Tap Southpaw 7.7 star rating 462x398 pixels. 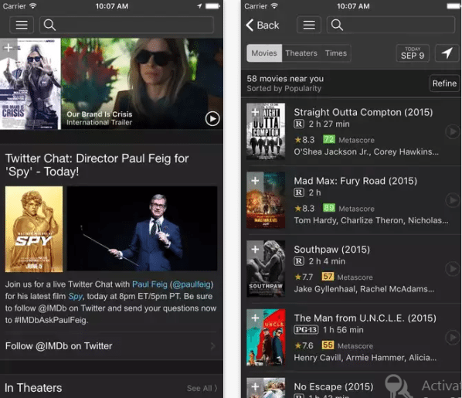(304, 277)
